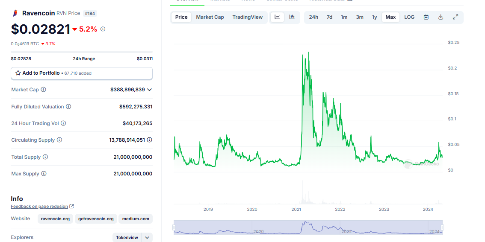Open Feedback on page redesign link
Screen dimensions: 485x242
(39, 206)
